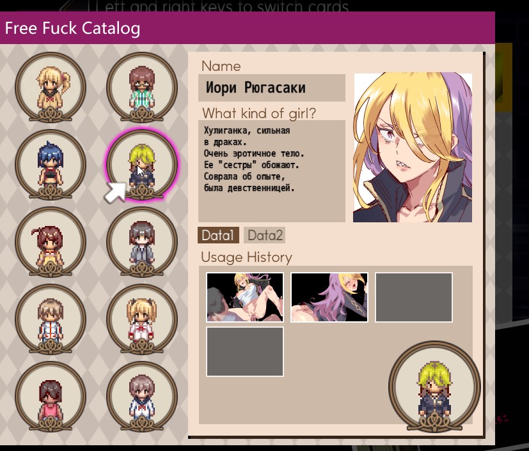Viewport: 529px width, 451px height.
Task: Open the Data2 tab
Action: [x=265, y=235]
